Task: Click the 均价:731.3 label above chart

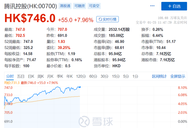Action: pyautogui.click(x=12, y=83)
